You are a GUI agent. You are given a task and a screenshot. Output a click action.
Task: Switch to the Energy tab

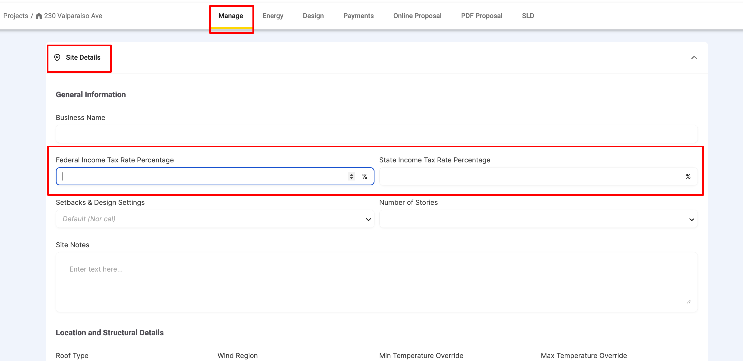click(x=272, y=16)
